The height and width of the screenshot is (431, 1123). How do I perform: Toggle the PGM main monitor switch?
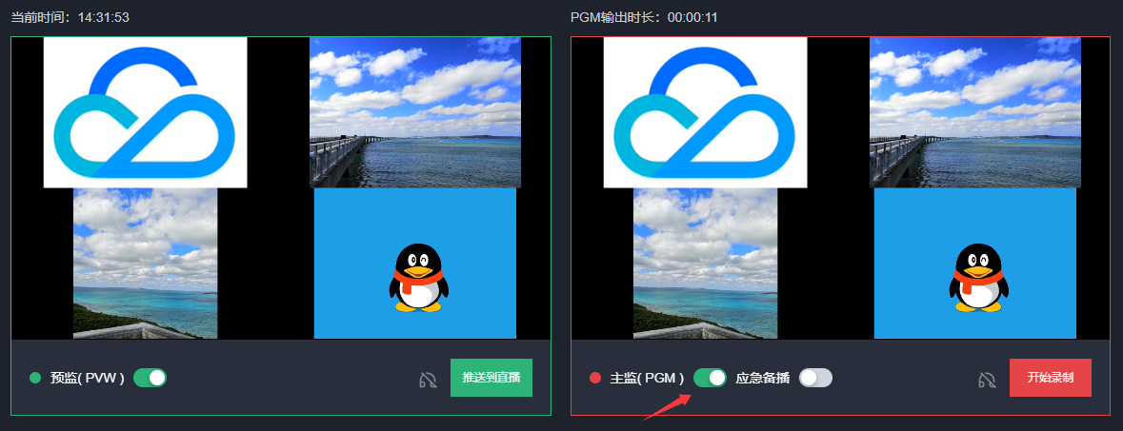[x=710, y=378]
